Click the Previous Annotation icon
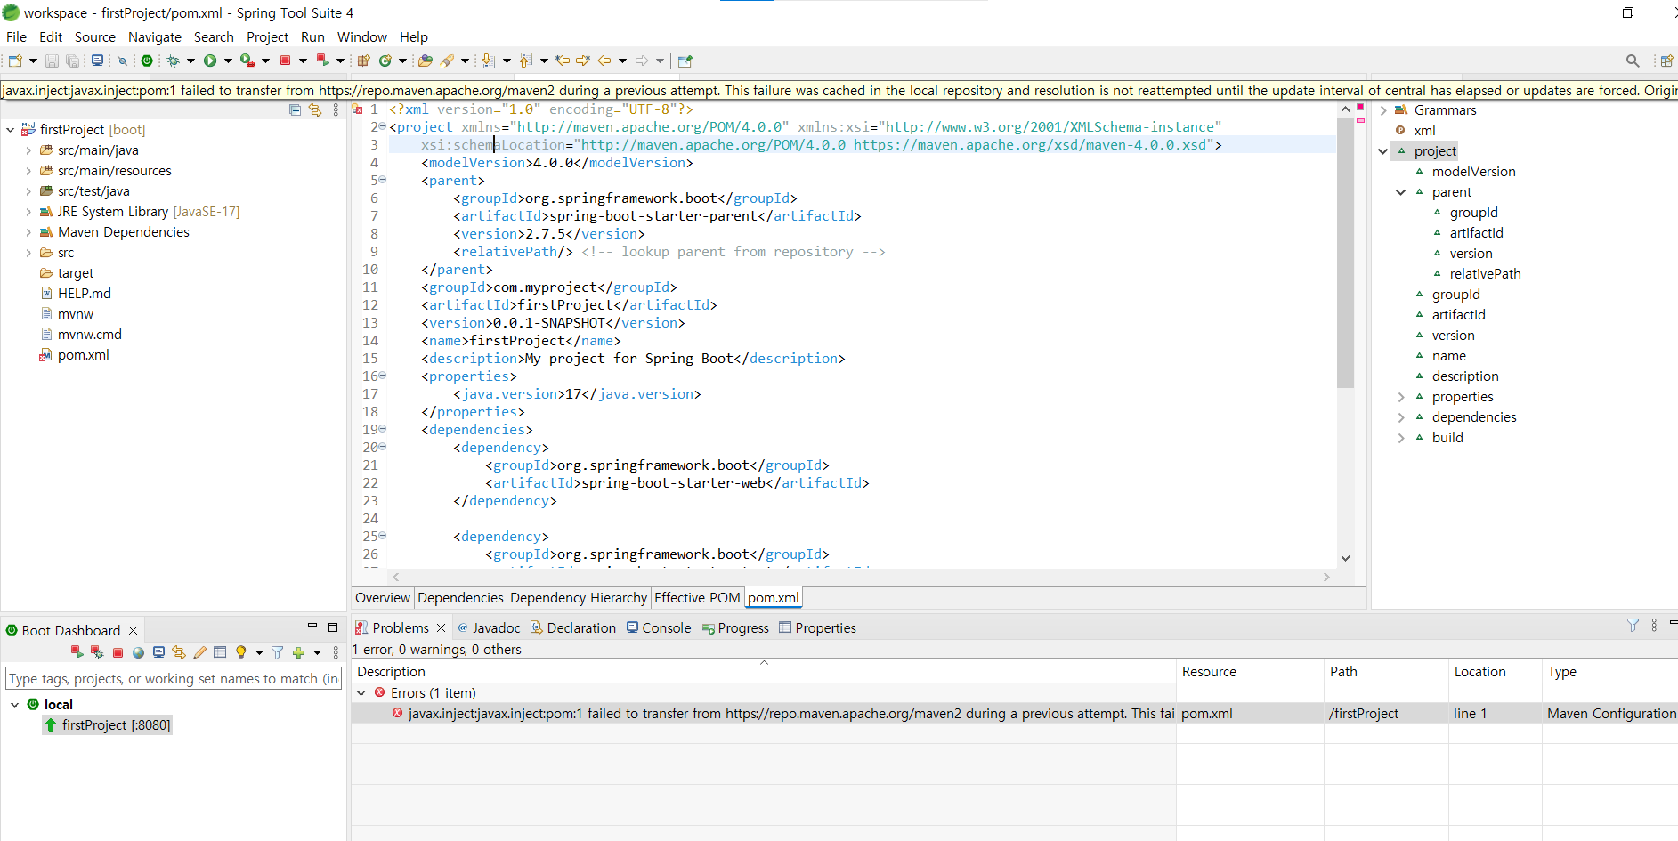The image size is (1678, 841). pyautogui.click(x=525, y=61)
